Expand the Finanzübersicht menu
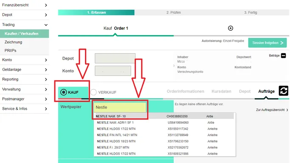Viewport: 290px width, 163px height. pos(25,5)
